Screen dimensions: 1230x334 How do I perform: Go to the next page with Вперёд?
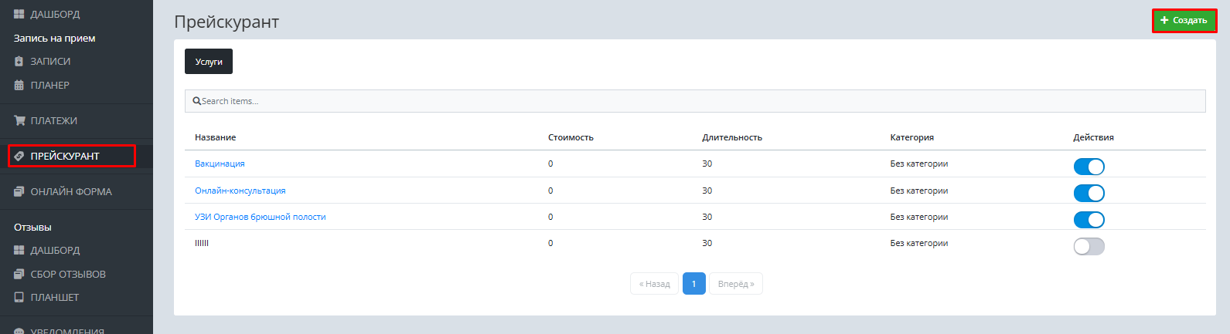coord(735,284)
